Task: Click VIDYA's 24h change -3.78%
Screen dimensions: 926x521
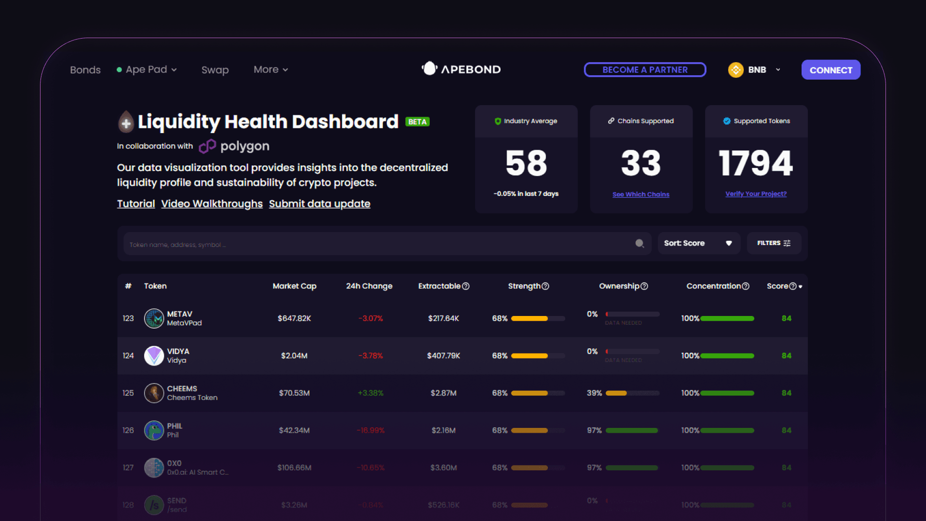Action: coord(370,356)
